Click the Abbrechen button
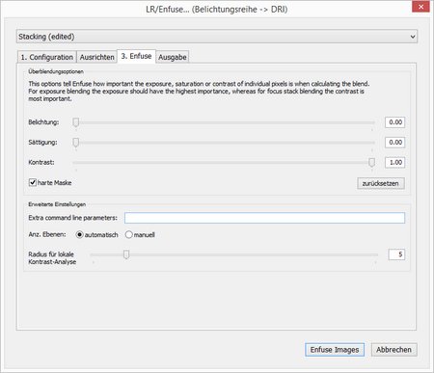Screen dimensions: 434x373 [x=394, y=350]
